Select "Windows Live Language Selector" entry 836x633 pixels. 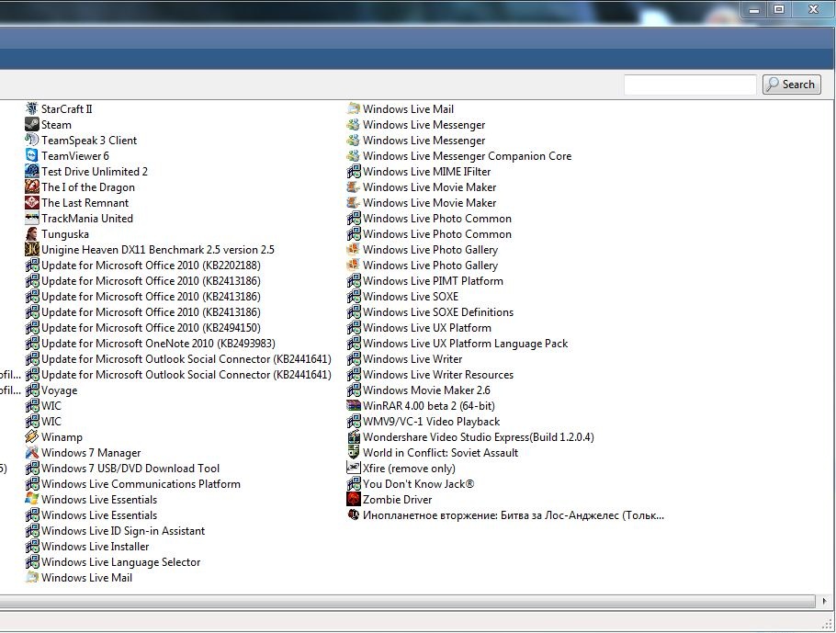click(121, 561)
